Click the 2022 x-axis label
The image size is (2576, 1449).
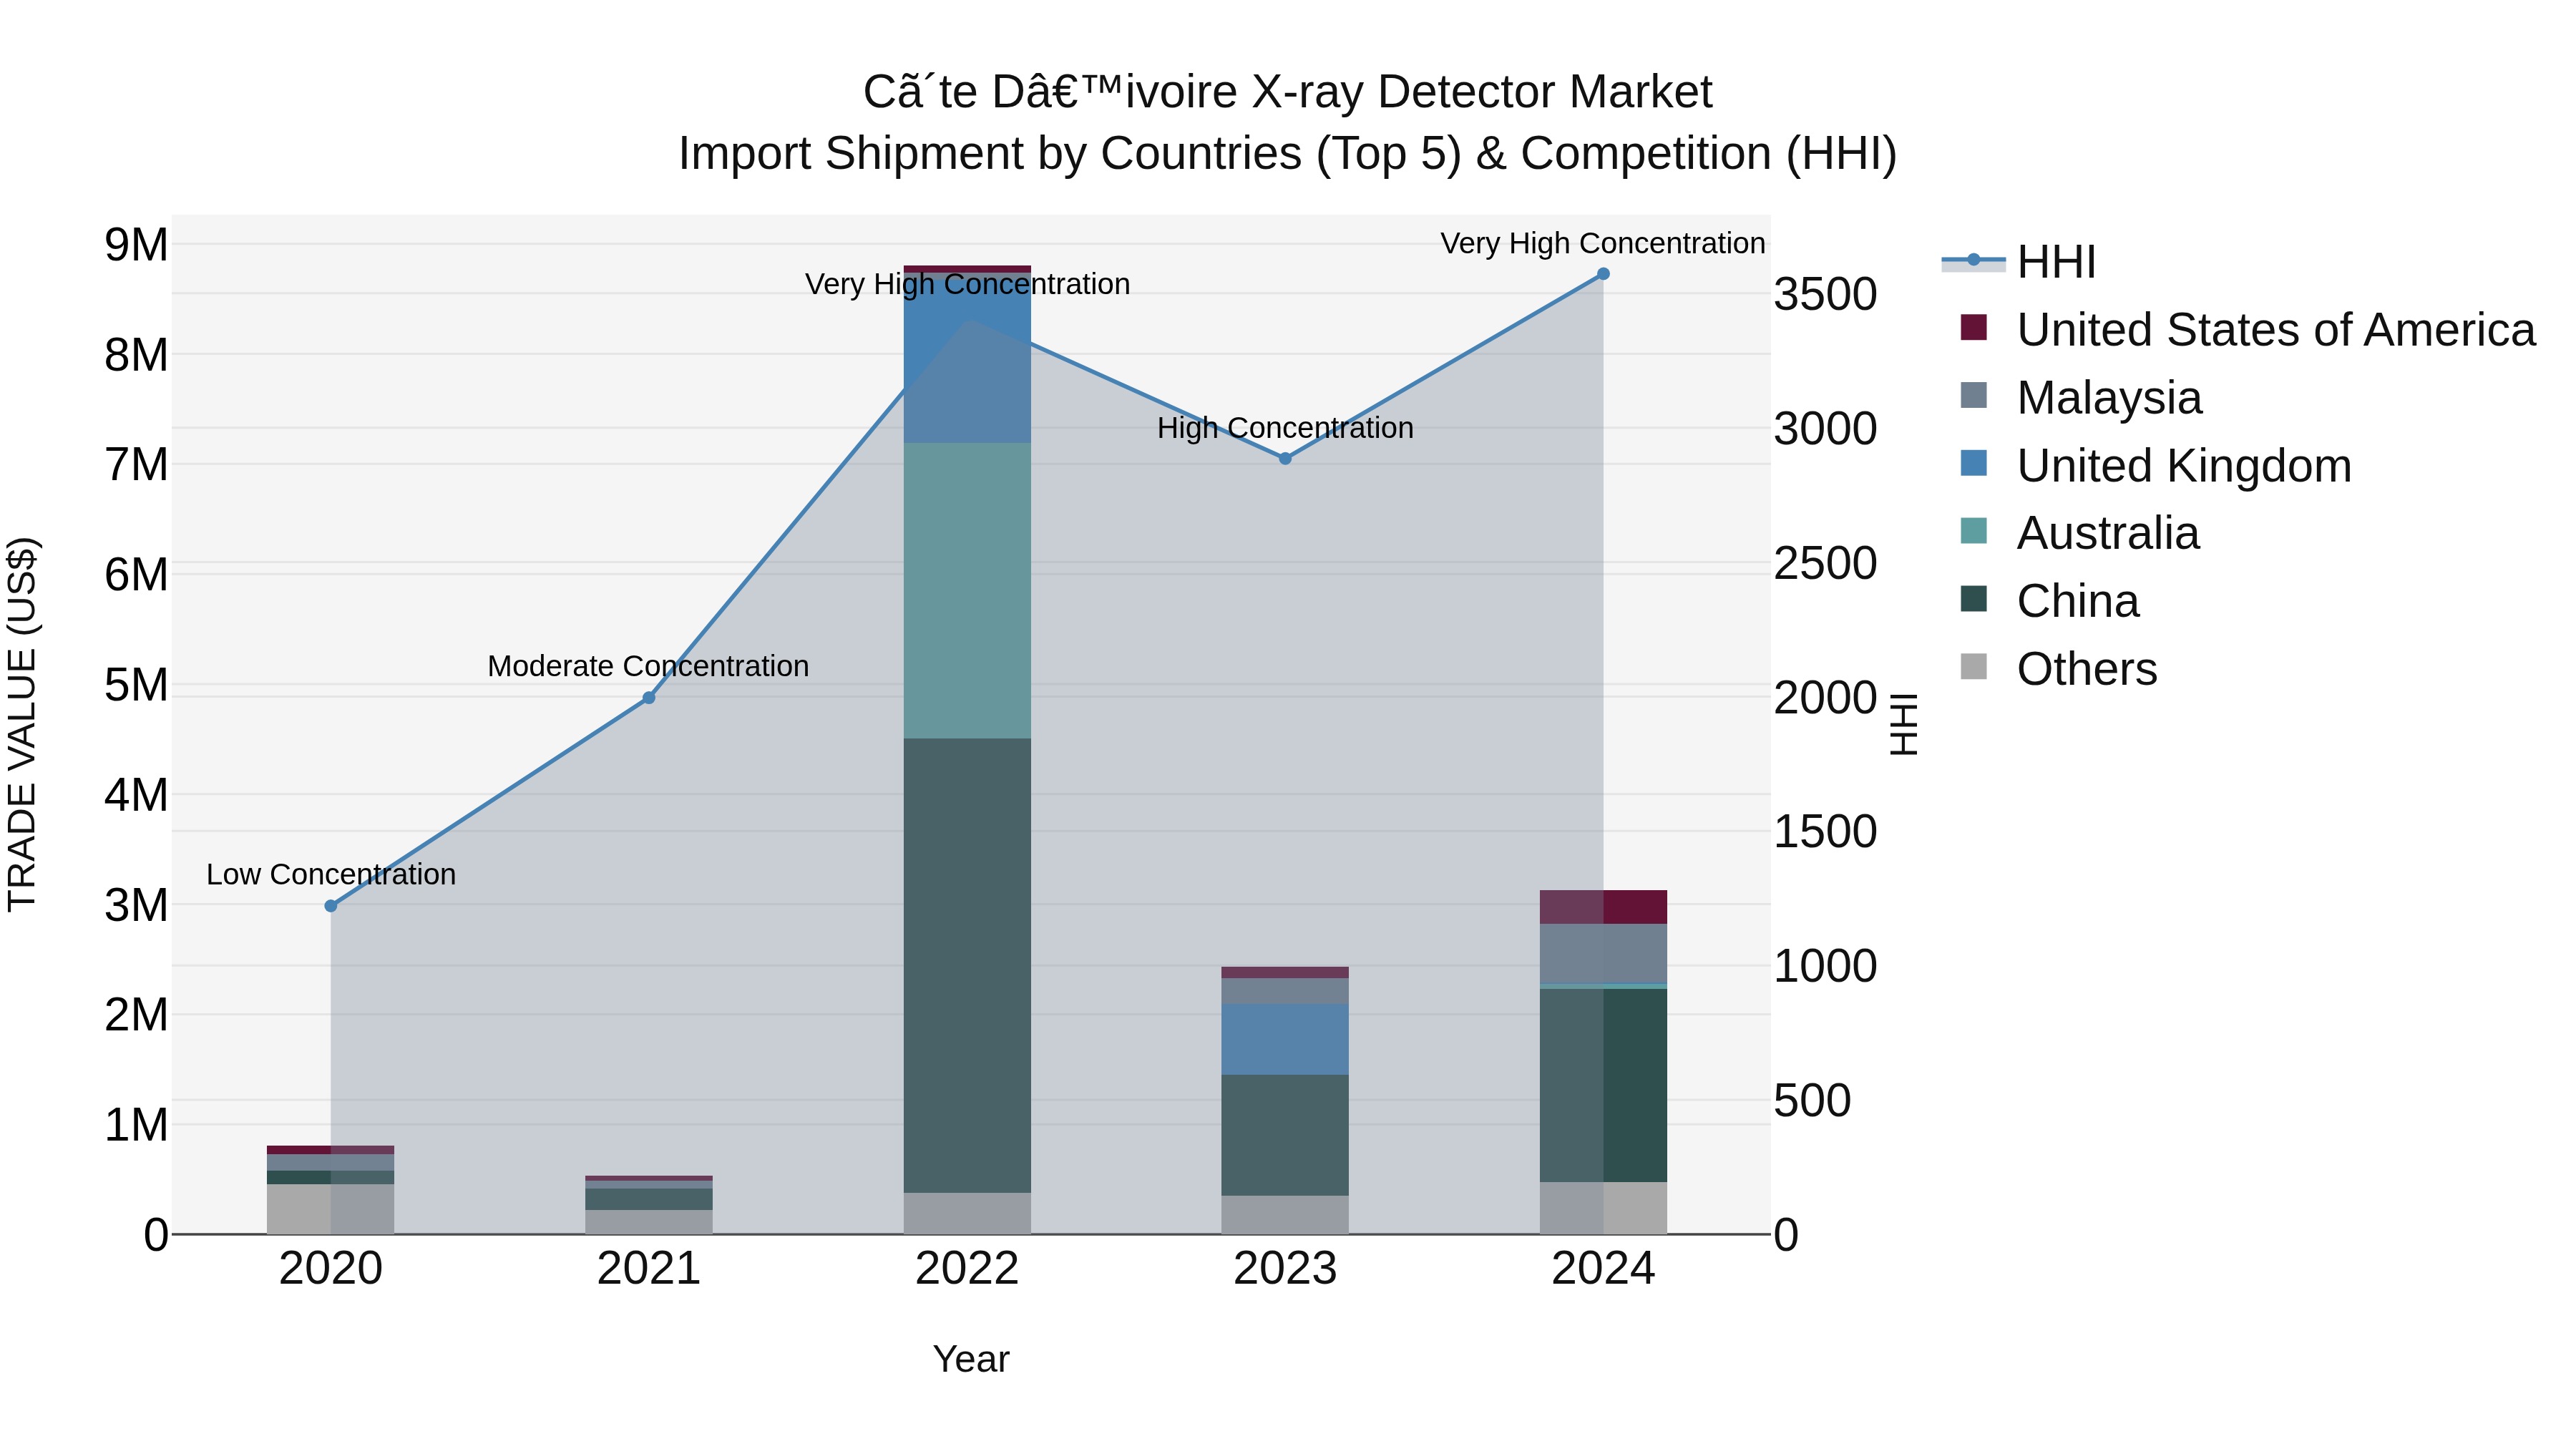point(967,1270)
